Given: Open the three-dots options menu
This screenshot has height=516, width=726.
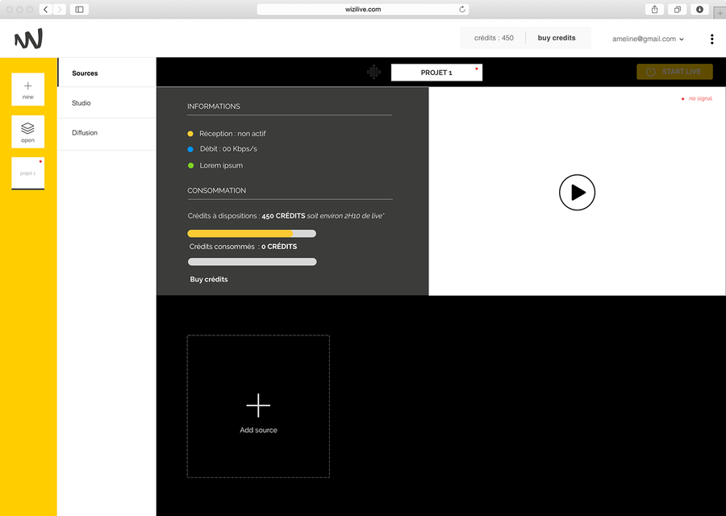Looking at the screenshot, I should pos(711,39).
